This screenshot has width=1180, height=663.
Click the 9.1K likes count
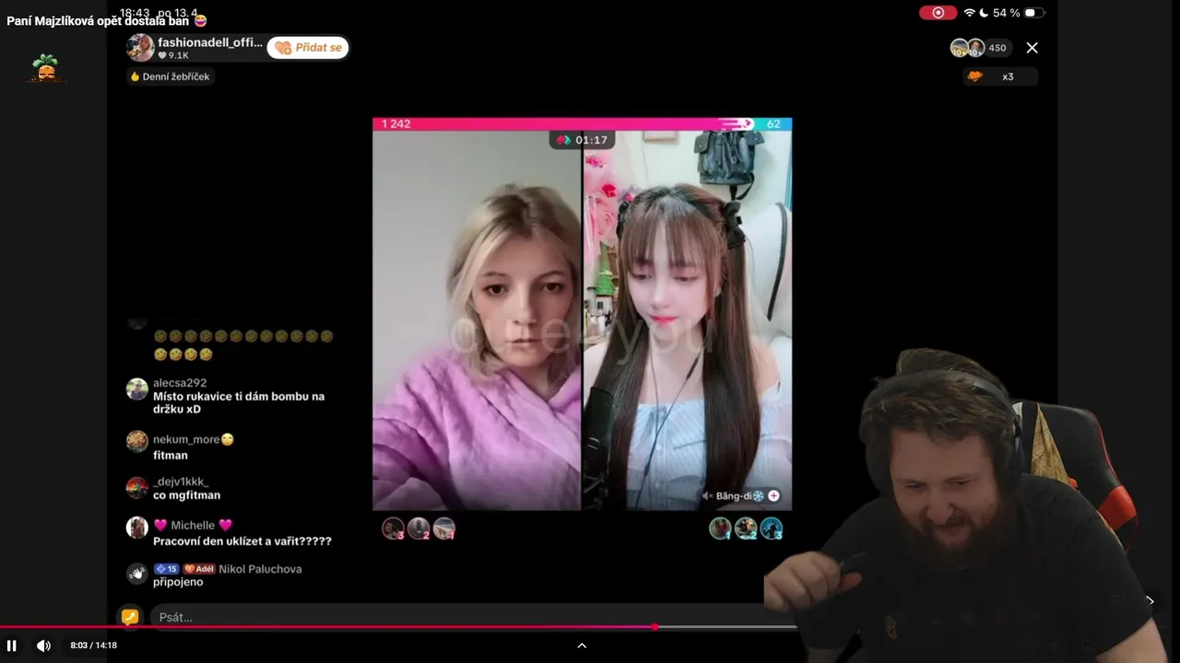[173, 55]
